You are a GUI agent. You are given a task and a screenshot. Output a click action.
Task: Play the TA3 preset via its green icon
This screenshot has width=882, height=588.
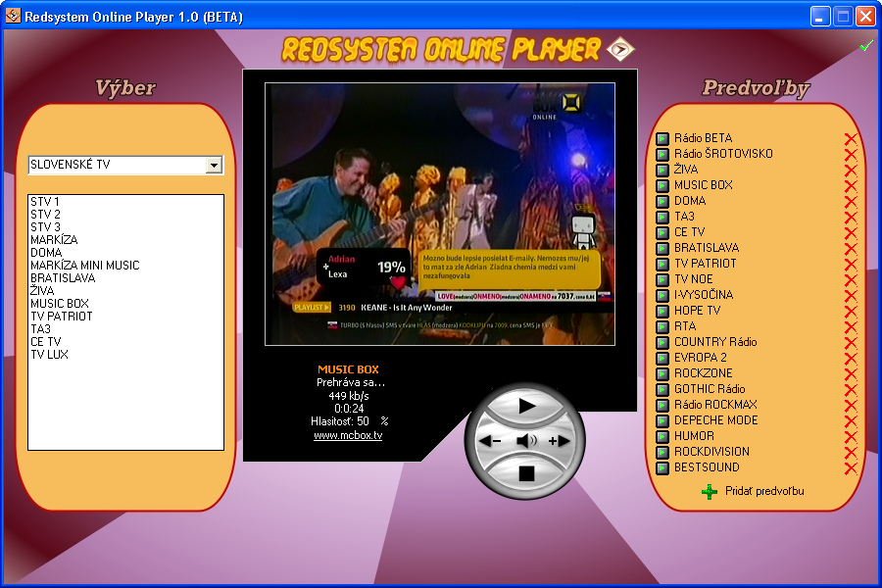662,218
